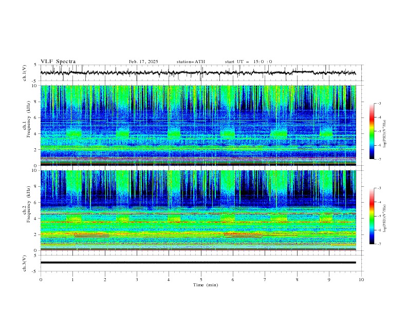Click the "8" tick on the time axis
Viewport: 407px width, 314px height.
coord(297,280)
